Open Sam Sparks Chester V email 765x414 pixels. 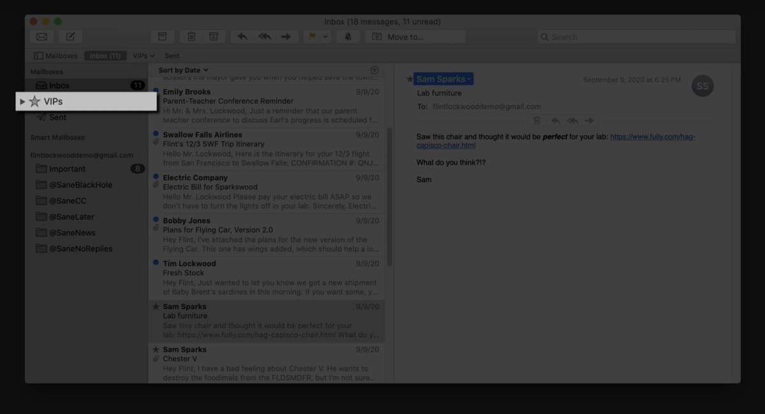pyautogui.click(x=266, y=363)
